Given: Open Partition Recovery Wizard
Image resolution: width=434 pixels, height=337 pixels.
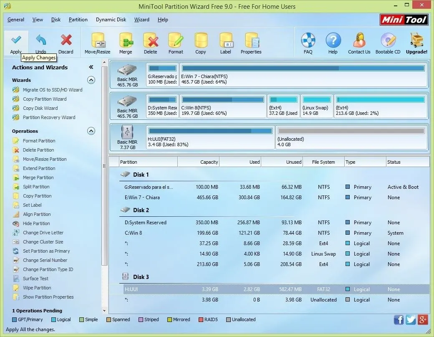Looking at the screenshot, I should point(49,117).
